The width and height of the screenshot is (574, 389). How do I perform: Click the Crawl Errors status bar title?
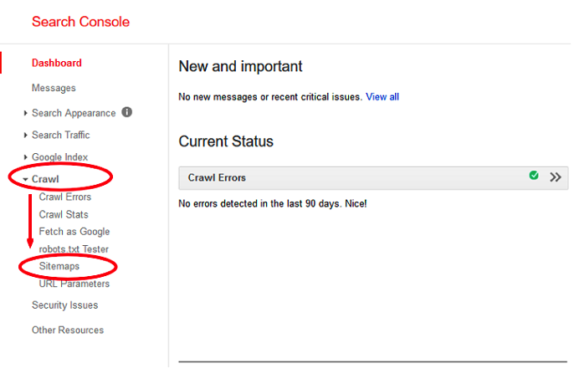(x=217, y=177)
